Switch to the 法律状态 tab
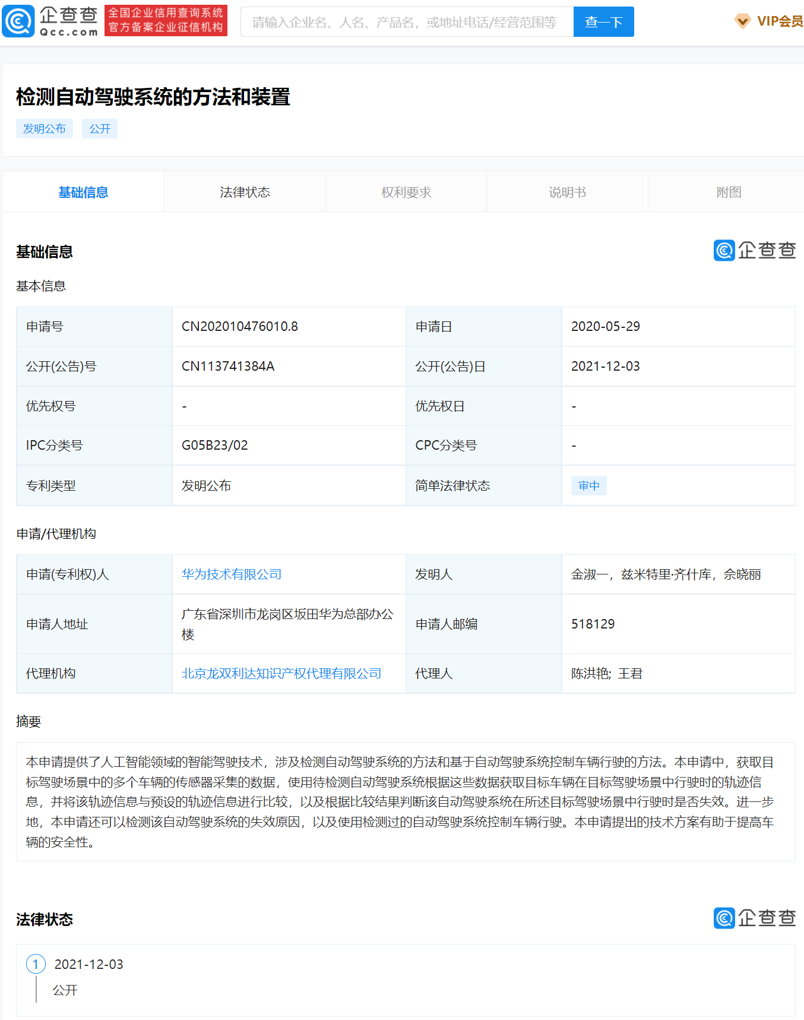This screenshot has width=804, height=1020. pos(245,192)
